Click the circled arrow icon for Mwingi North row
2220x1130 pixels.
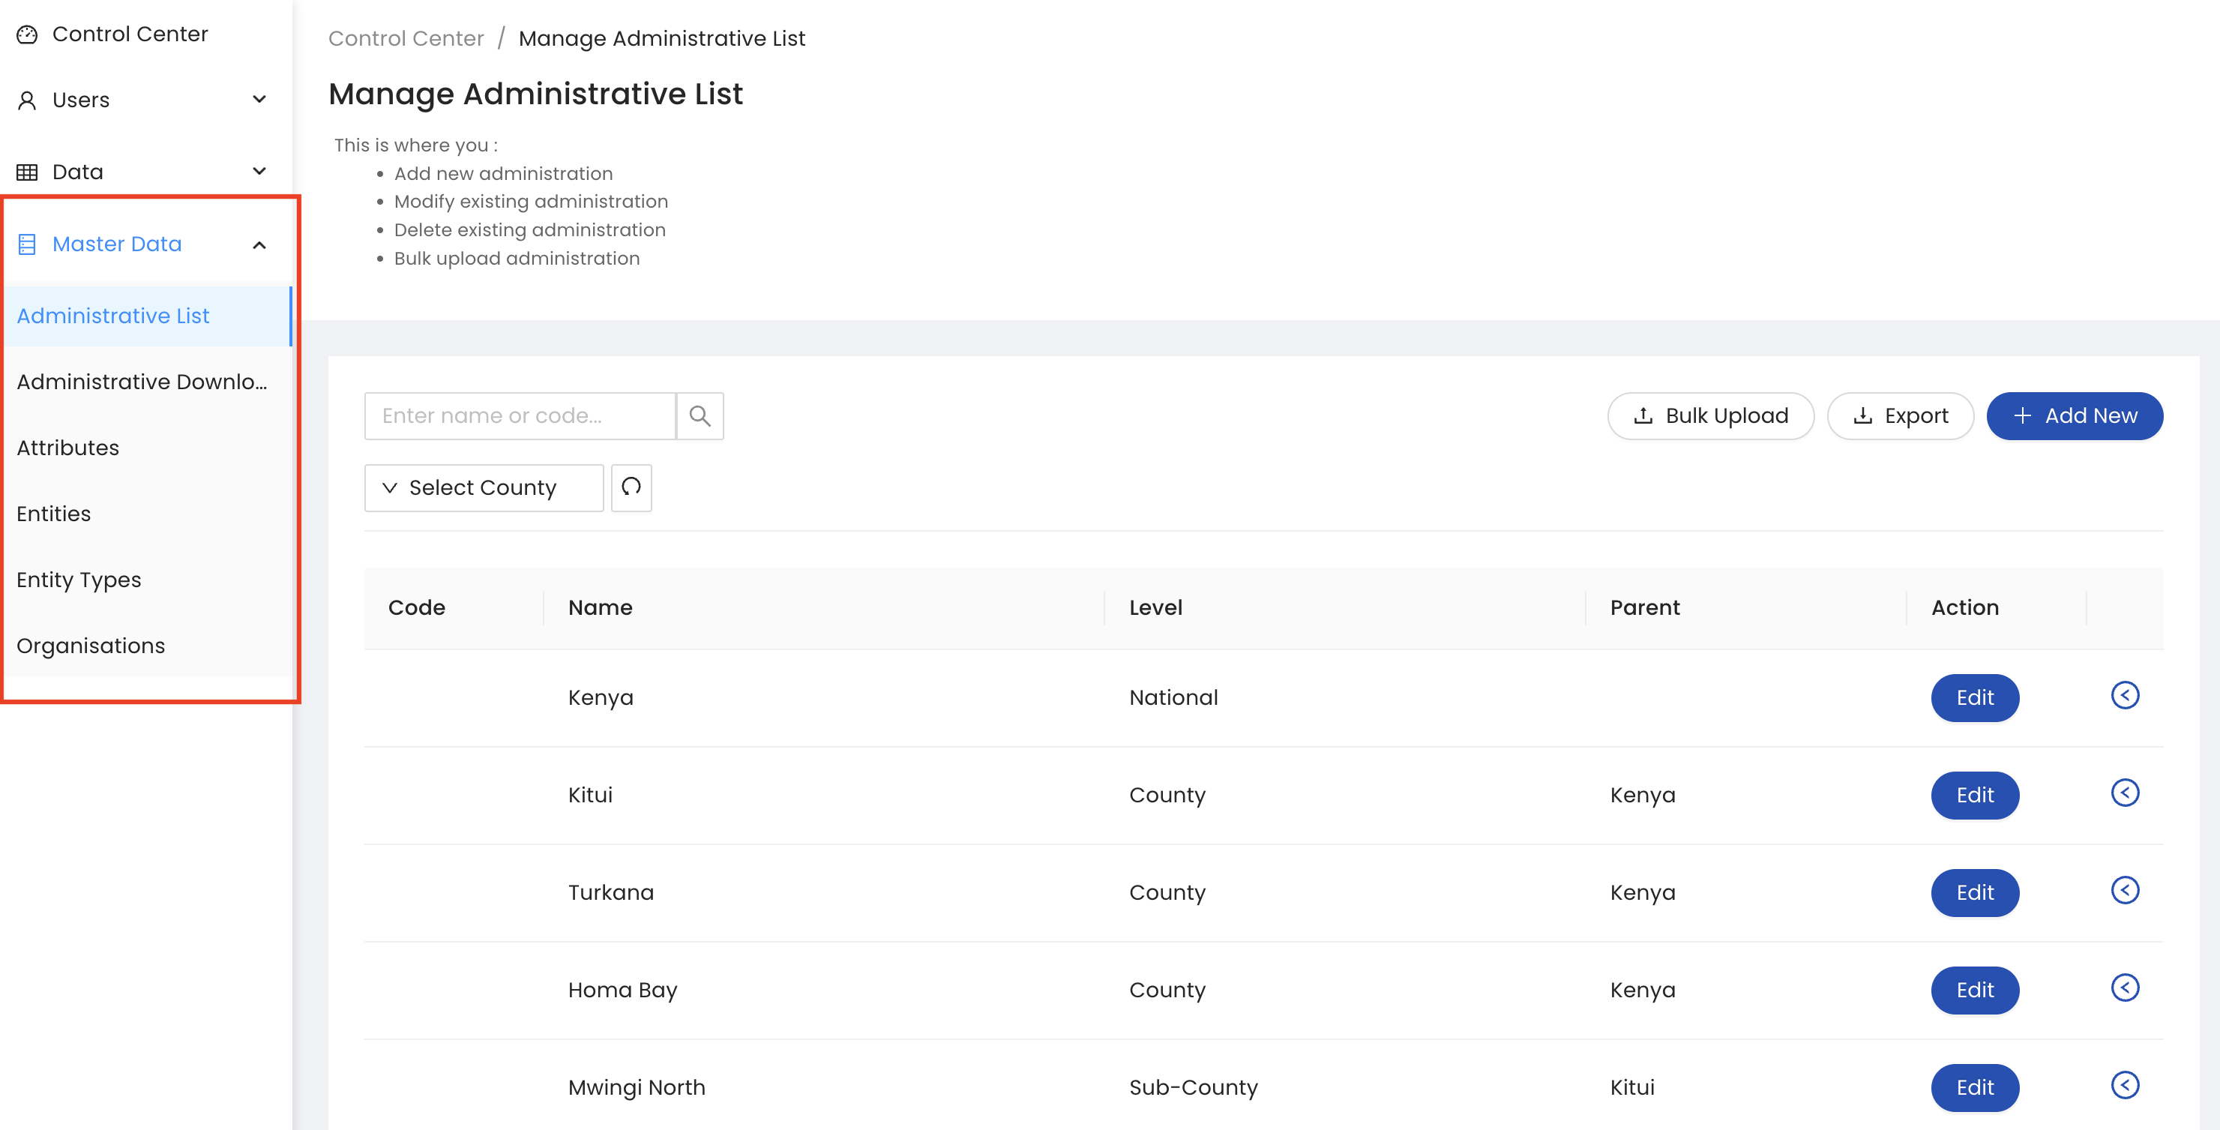click(2124, 1085)
